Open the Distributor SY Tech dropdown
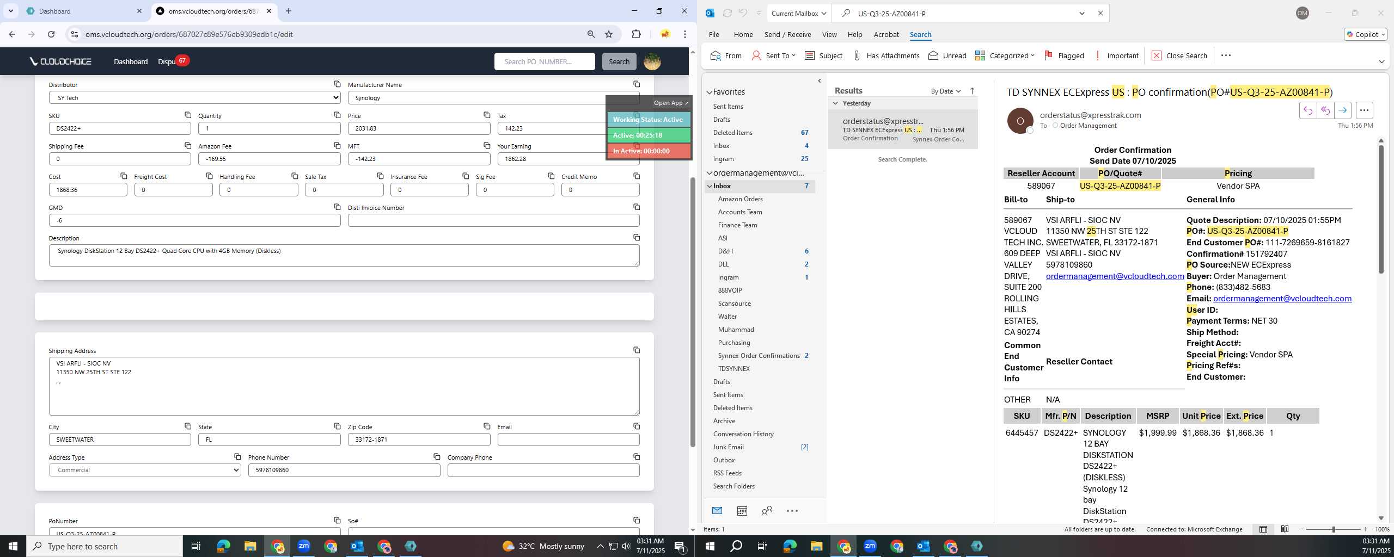 click(x=194, y=98)
